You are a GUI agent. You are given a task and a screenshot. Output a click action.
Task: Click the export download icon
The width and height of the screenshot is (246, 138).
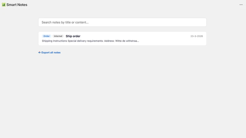click(39, 52)
